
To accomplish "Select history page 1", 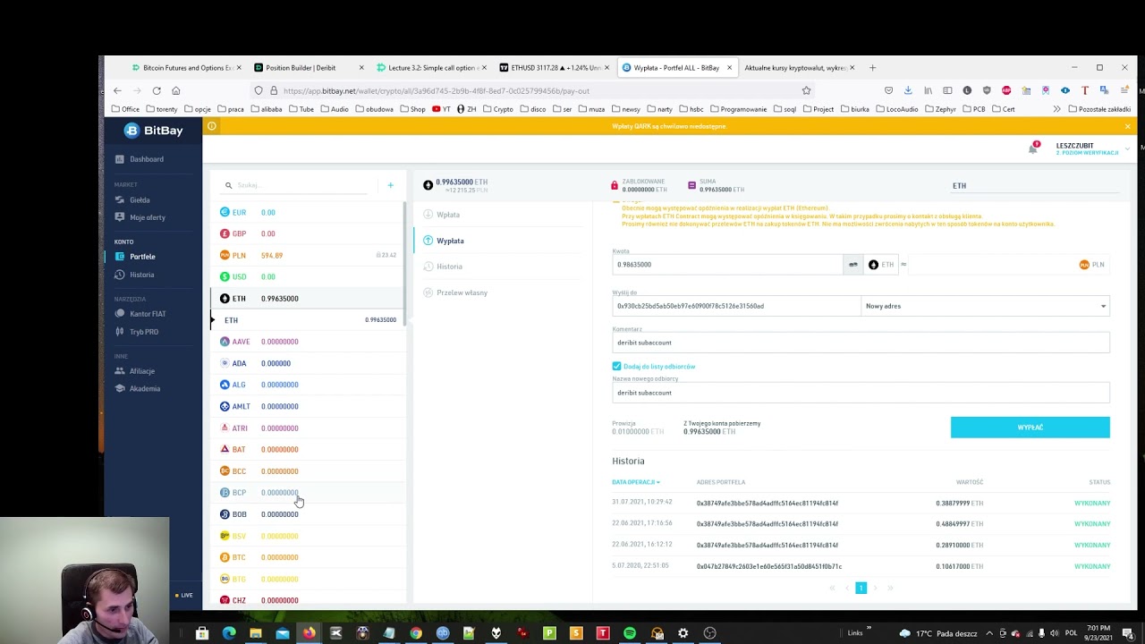I will (x=861, y=588).
